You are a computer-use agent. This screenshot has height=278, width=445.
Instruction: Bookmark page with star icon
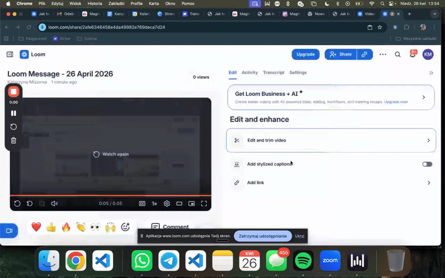coord(380,27)
